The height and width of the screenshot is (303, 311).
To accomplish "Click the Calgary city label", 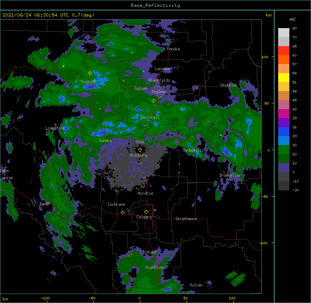I will tap(144, 217).
